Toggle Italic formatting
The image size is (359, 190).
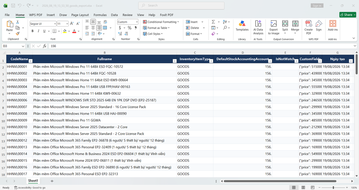click(x=38, y=31)
